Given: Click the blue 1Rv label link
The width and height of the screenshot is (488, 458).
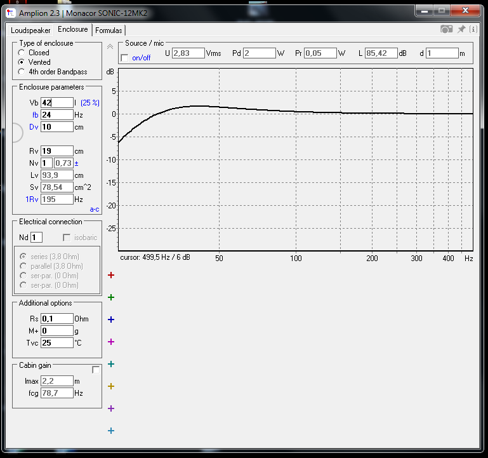Looking at the screenshot, I should tap(32, 199).
